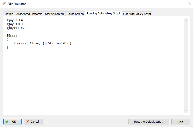194x127 pixels.
Task: Switch to the Details tab
Action: (9, 14)
